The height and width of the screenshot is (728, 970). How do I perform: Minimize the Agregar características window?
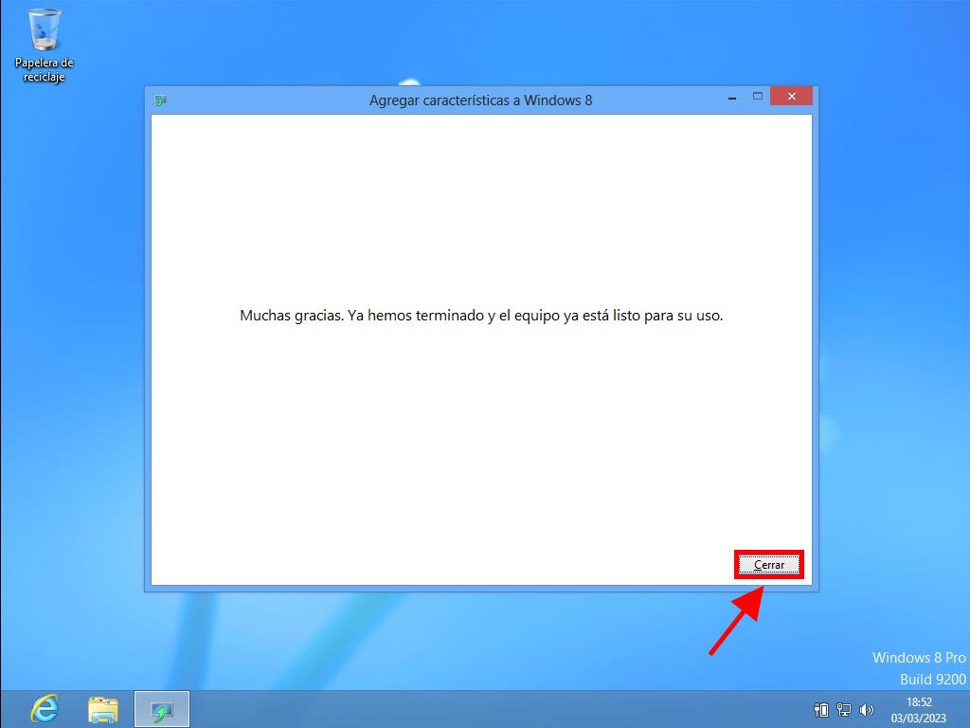[732, 98]
